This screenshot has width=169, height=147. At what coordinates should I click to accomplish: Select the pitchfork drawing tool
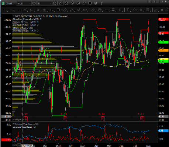point(38,10)
